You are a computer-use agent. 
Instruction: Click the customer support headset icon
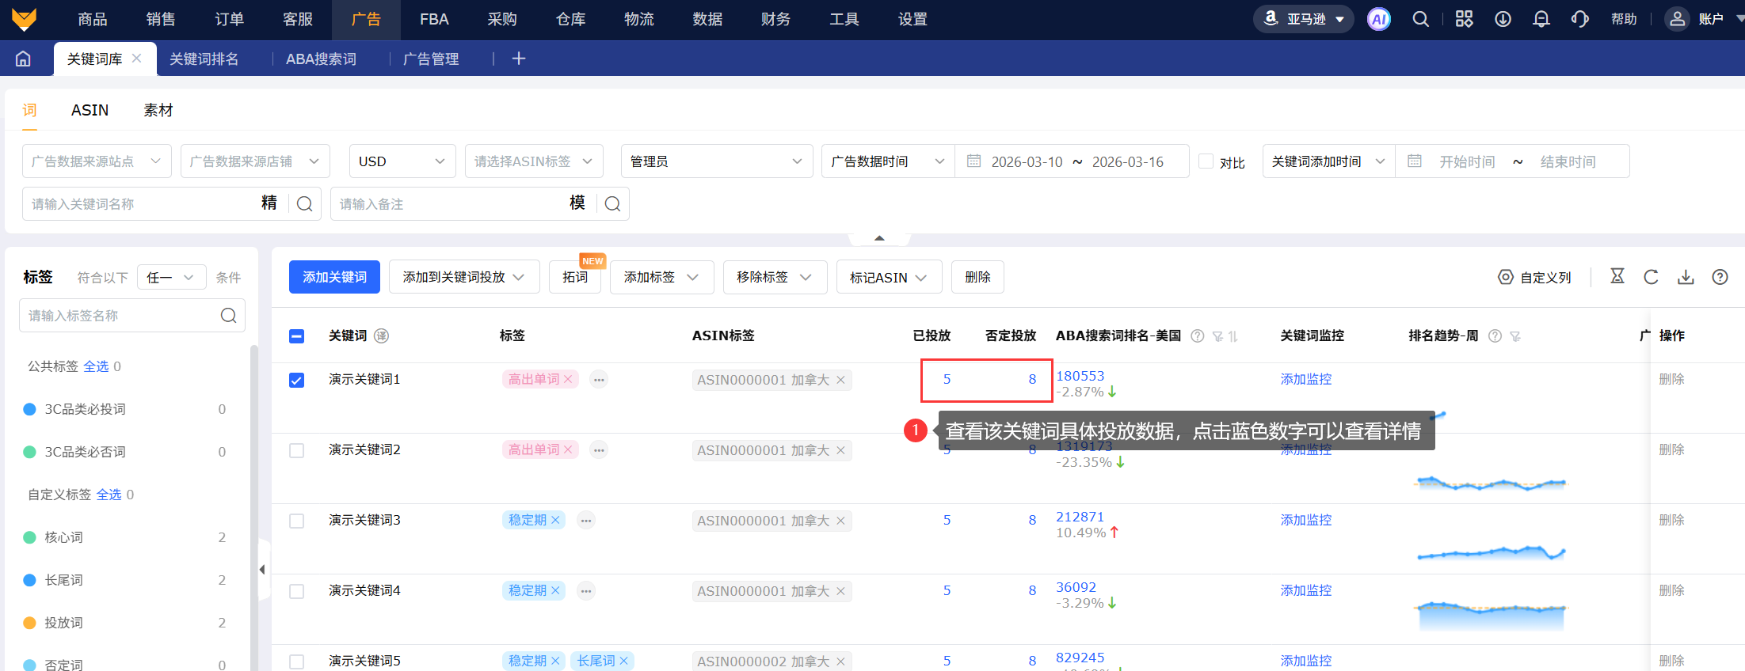tap(1579, 19)
